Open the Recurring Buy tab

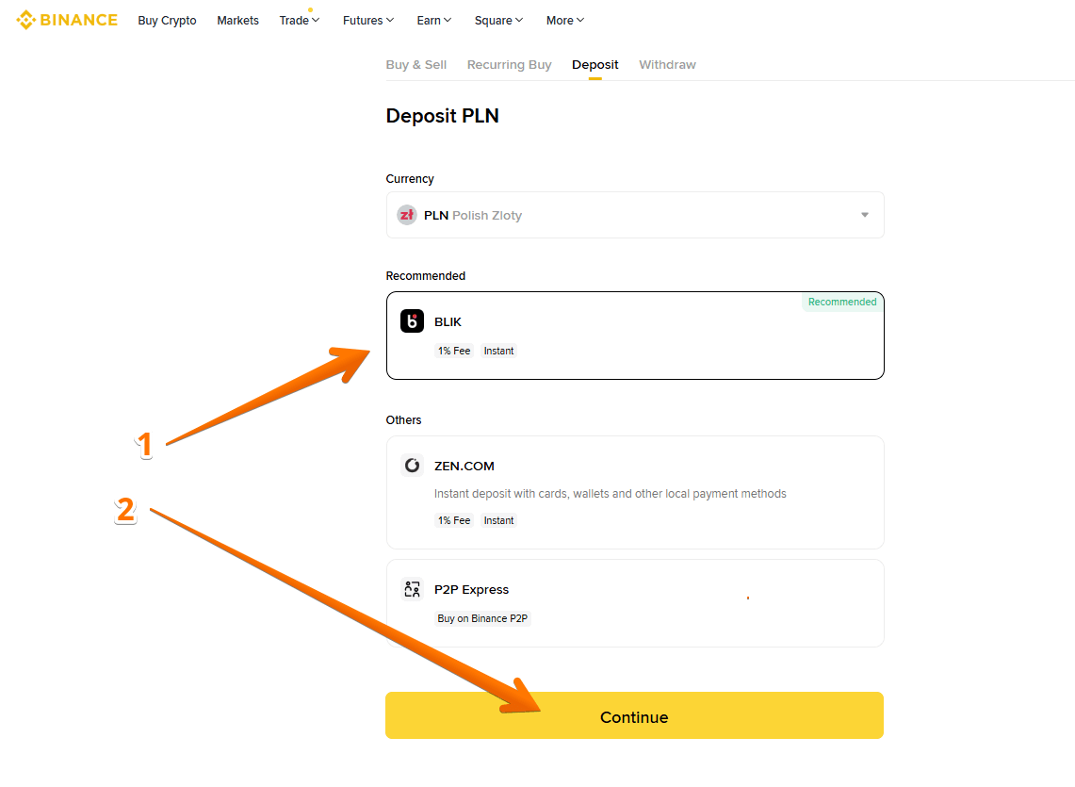click(x=509, y=65)
